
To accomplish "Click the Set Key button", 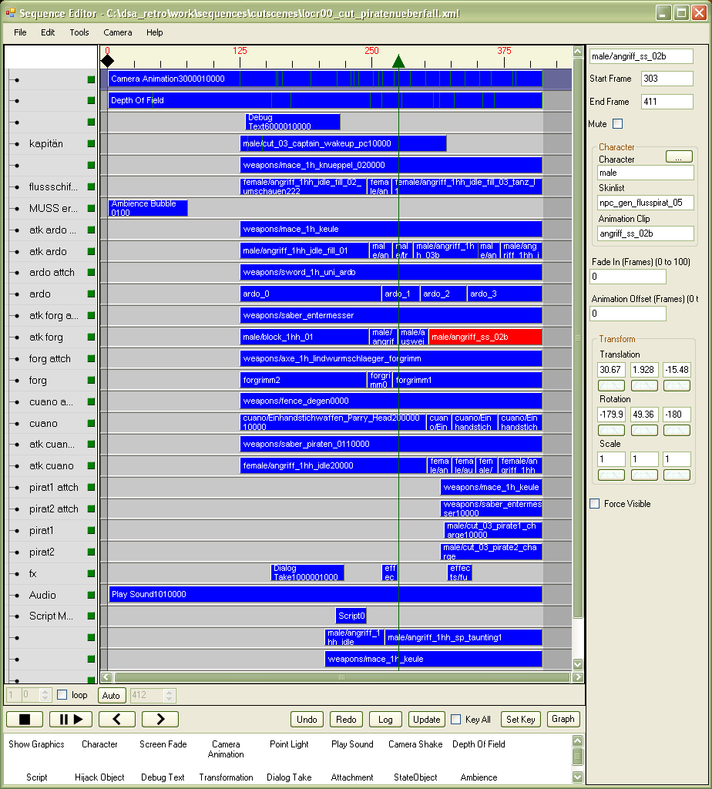I will coord(520,720).
